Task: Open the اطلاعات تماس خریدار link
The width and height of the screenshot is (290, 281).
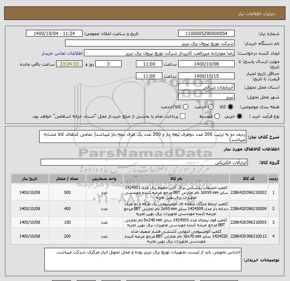Action: point(62,53)
